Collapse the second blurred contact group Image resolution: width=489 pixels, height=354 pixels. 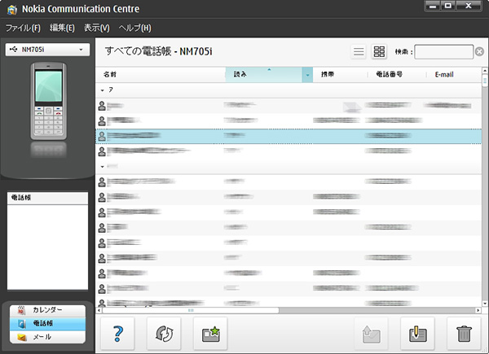(103, 167)
